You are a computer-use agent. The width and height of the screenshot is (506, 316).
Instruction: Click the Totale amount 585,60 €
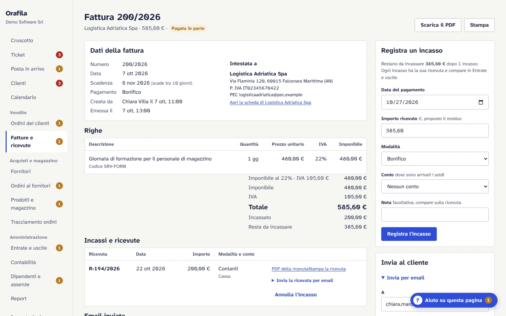point(352,207)
